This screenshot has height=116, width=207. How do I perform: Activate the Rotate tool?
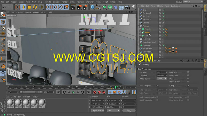pyautogui.click(x=35, y=7)
